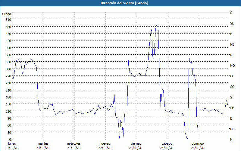Select the 450 degree axis value

point(8,34)
